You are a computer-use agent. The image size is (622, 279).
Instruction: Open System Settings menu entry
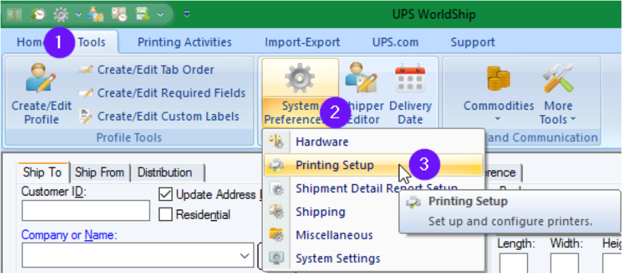[338, 258]
